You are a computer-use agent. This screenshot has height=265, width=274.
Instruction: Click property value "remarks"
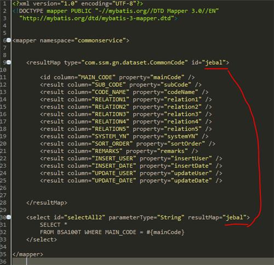point(172,151)
